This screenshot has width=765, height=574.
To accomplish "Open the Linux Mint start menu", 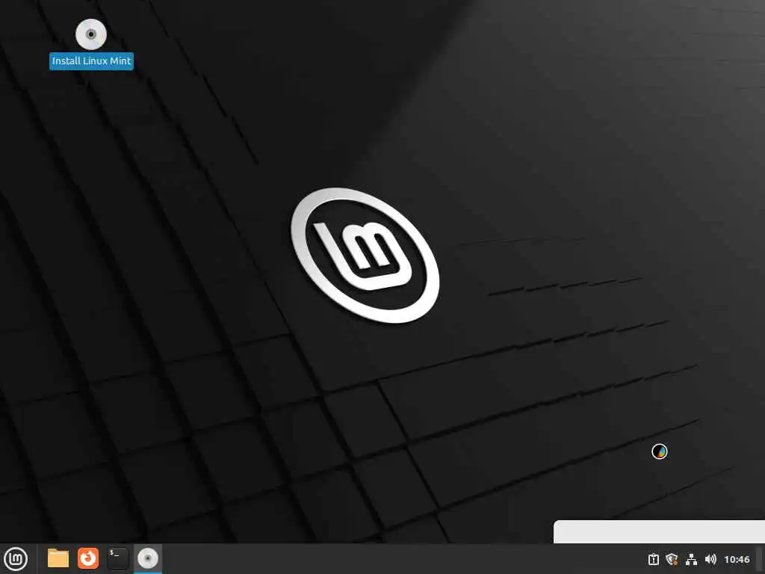I will 16,559.
